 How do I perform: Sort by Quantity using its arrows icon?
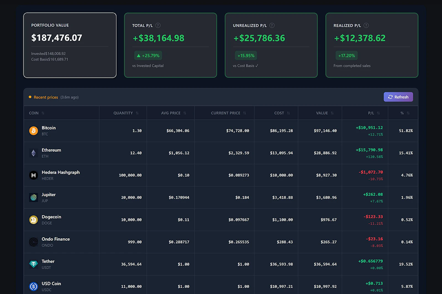(x=137, y=113)
